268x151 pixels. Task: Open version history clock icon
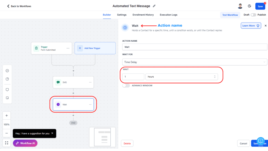pos(249,6)
